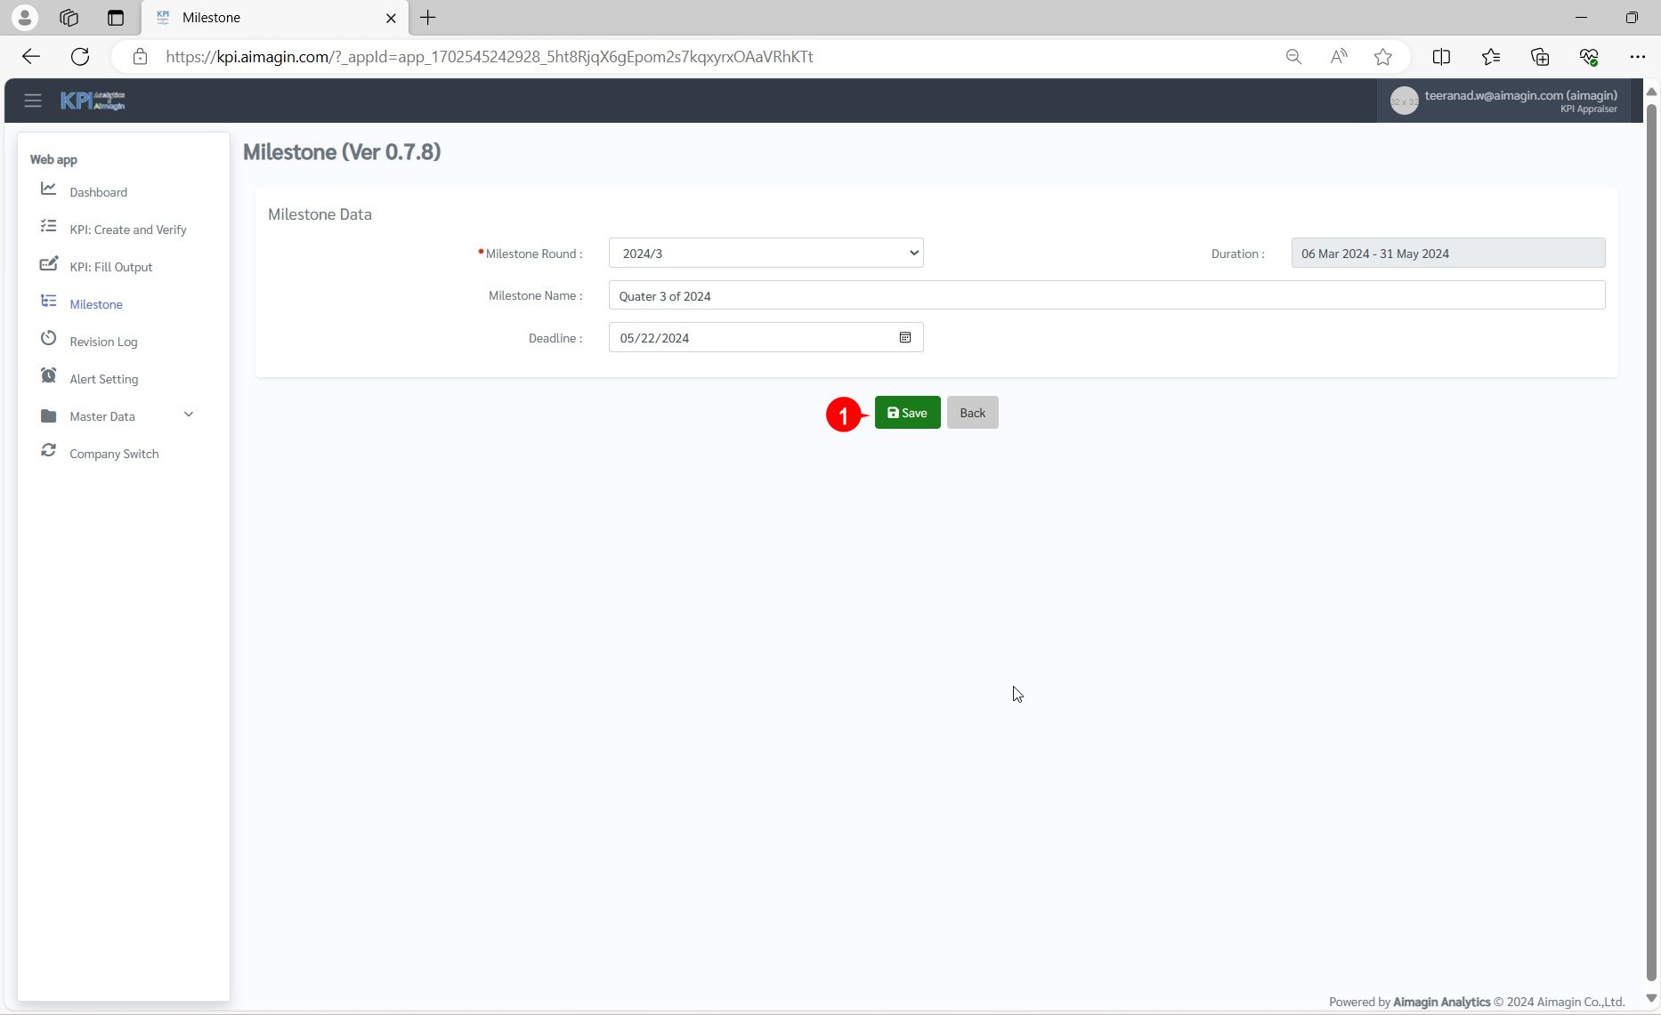This screenshot has height=1015, width=1661.
Task: Open browser settings and more menu
Action: coord(1637,57)
